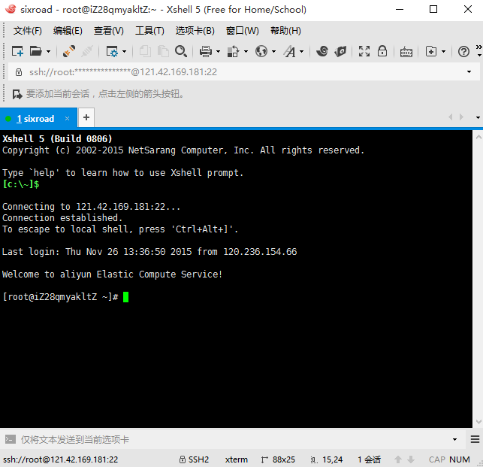Click the Help question mark icon
This screenshot has width=483, height=467.
pyautogui.click(x=463, y=51)
